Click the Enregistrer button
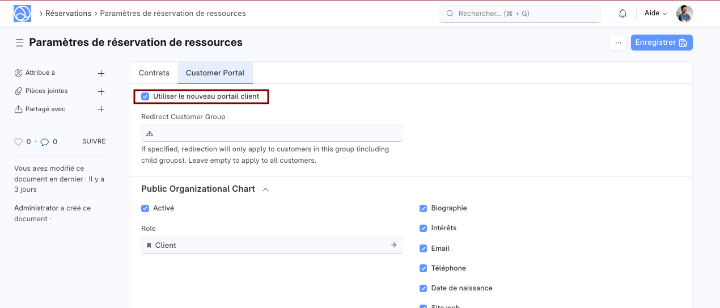 (x=661, y=43)
